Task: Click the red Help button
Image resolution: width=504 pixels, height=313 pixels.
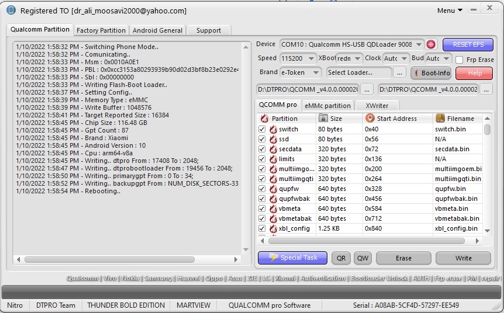Action: (474, 73)
